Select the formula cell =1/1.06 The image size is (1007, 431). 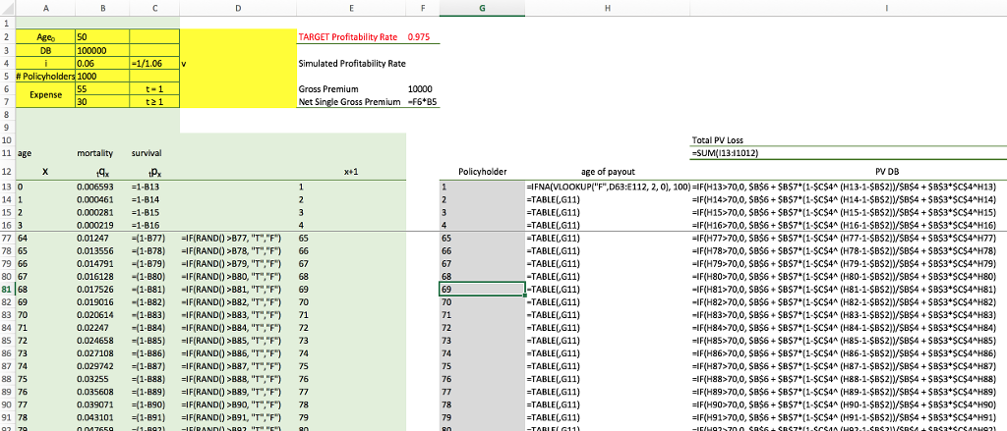tap(154, 64)
